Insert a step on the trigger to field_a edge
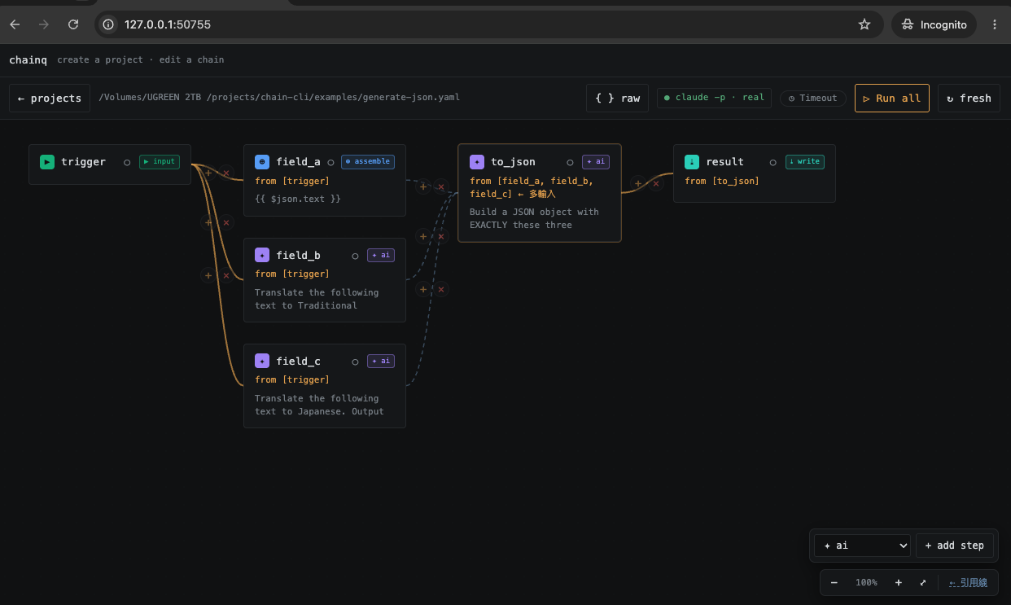The height and width of the screenshot is (605, 1011). (208, 173)
